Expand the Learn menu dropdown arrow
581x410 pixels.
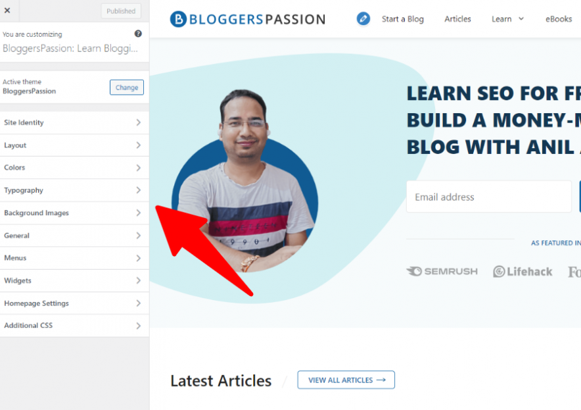521,19
